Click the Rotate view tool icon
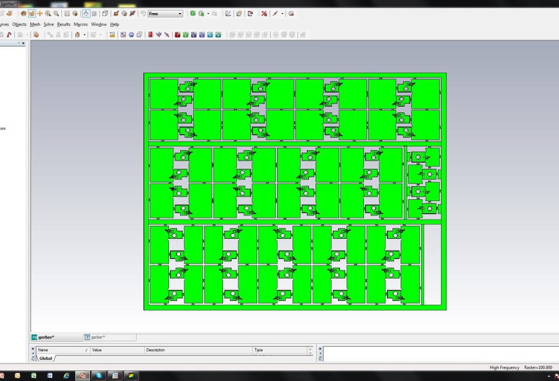 (x=32, y=13)
